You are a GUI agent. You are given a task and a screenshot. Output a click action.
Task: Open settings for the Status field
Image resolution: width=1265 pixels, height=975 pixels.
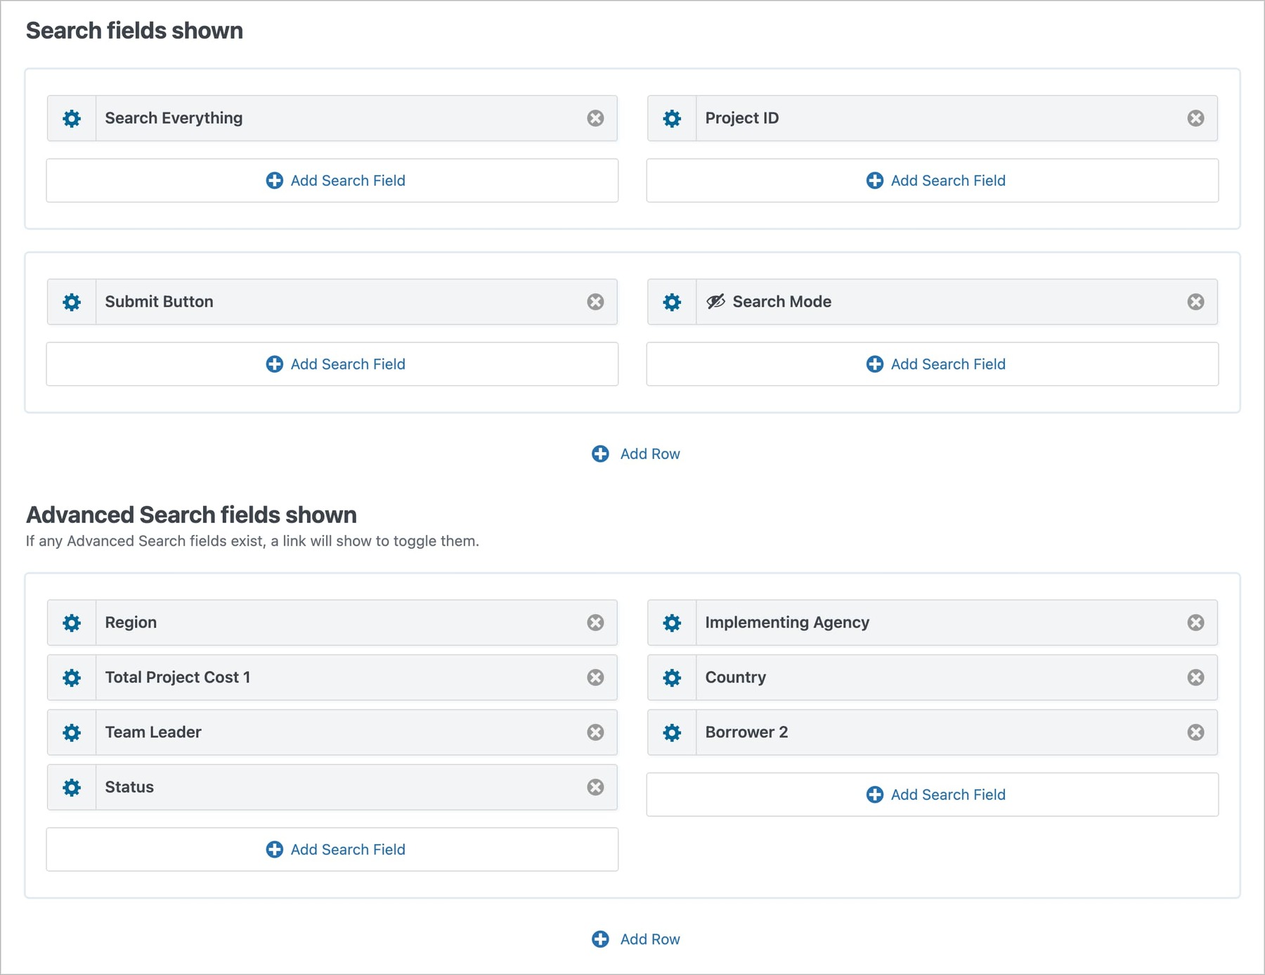tap(71, 787)
